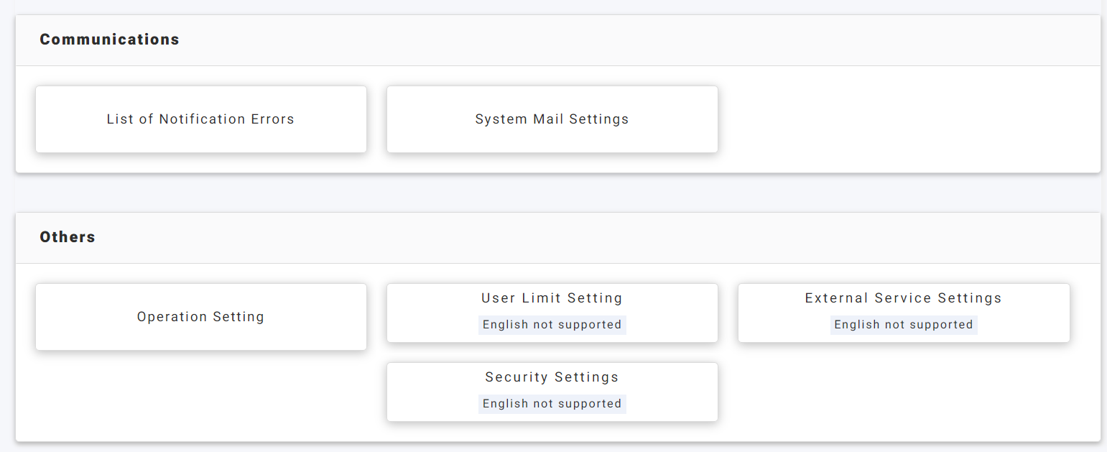Click the badge under External Service Settings
The image size is (1107, 452).
[903, 325]
